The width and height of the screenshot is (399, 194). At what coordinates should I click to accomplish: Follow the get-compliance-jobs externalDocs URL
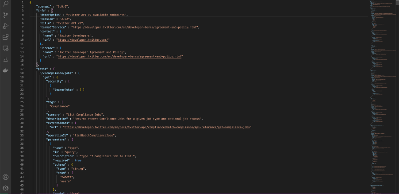point(157,127)
